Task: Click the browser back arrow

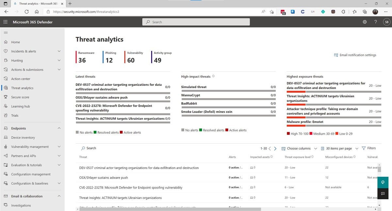Action: click(7, 11)
